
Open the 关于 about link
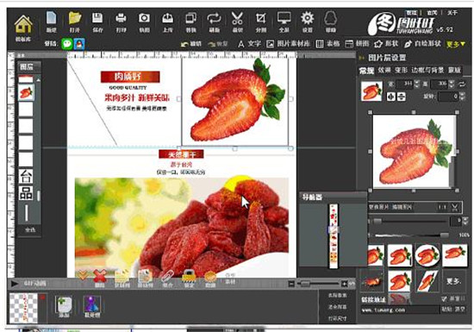coord(452,13)
